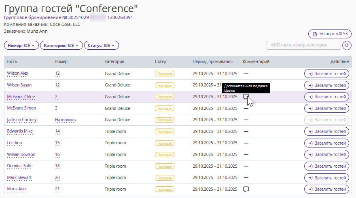Expand the Номер filter dropdown

21,45
